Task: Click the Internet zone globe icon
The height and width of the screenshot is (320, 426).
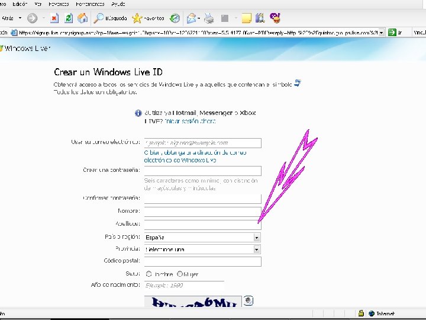Action: coord(372,313)
